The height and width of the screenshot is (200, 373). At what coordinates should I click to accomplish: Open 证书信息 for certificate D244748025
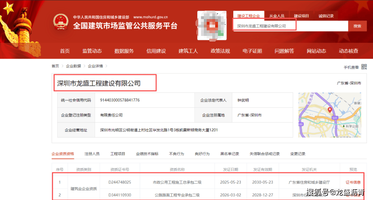[x=353, y=182]
